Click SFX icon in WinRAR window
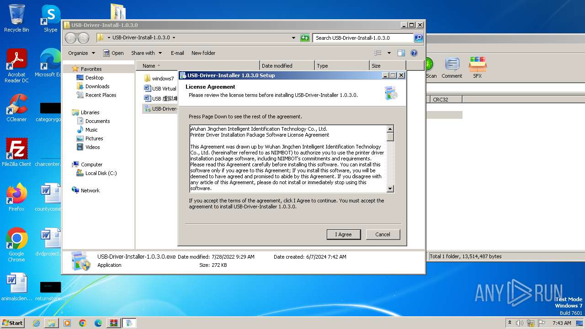 (x=477, y=68)
